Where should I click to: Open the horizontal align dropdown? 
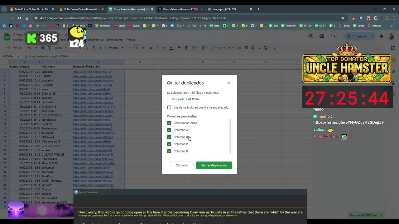(205, 48)
